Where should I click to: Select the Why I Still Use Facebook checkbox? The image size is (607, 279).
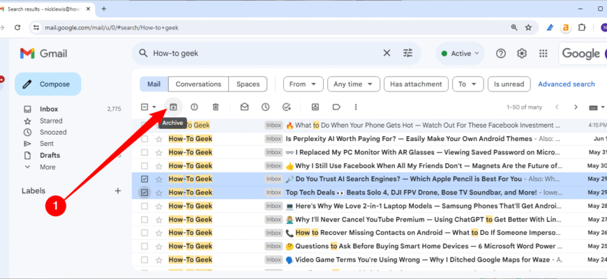(144, 166)
